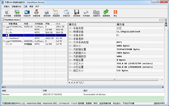Click the 日期 column header in output

[62, 90]
